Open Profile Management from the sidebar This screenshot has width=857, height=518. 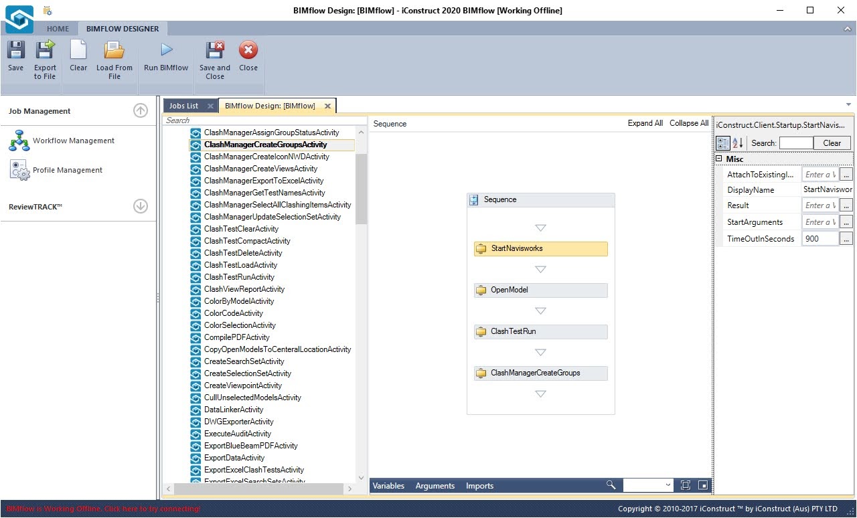pyautogui.click(x=67, y=170)
